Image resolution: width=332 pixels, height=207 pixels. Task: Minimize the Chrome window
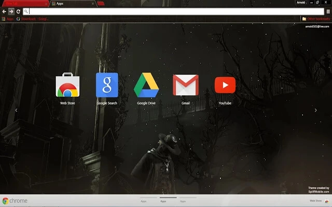(x=311, y=3)
